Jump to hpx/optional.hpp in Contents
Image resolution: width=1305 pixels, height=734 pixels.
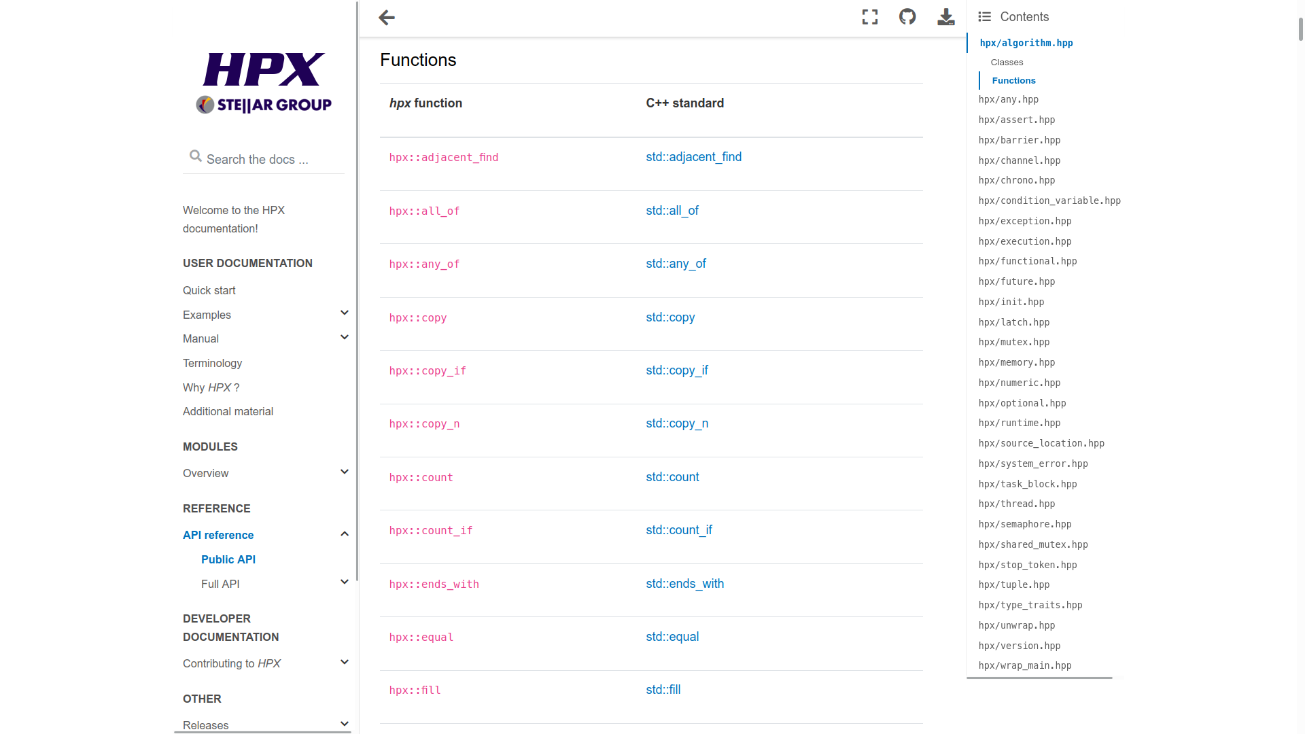[x=1022, y=404]
